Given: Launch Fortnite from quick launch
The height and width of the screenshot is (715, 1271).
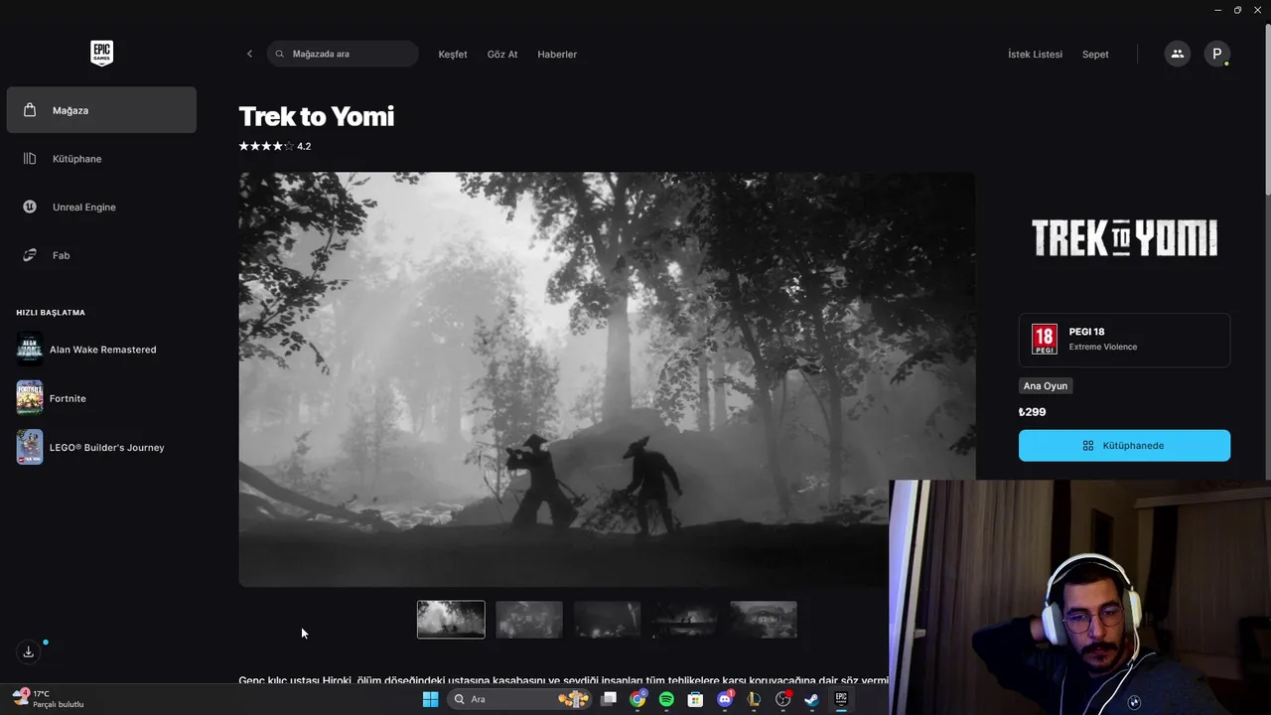Looking at the screenshot, I should coord(101,398).
